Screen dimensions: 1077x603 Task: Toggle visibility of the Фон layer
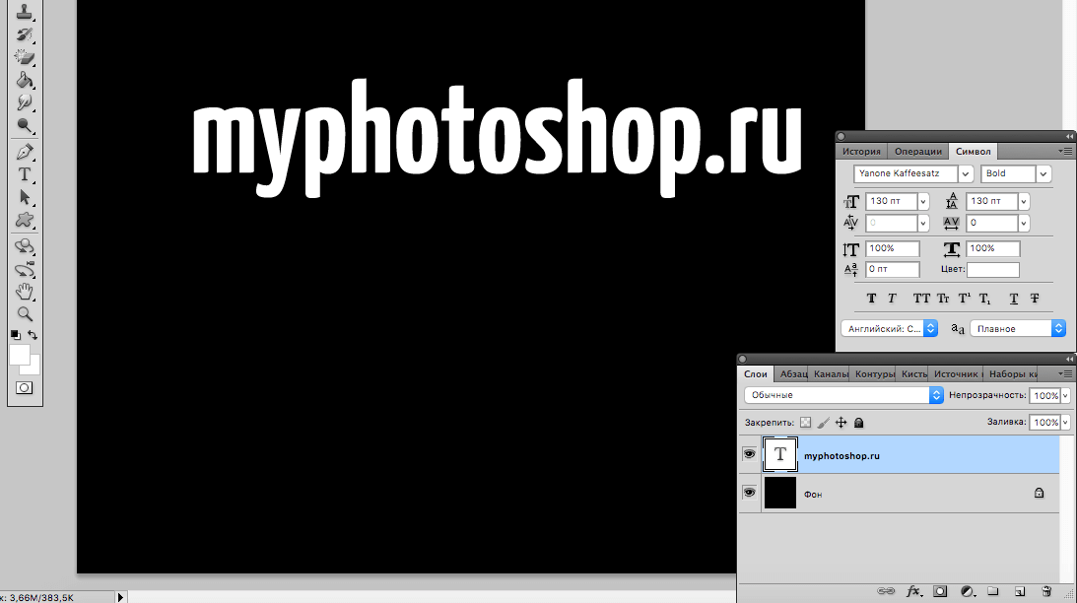pyautogui.click(x=749, y=492)
